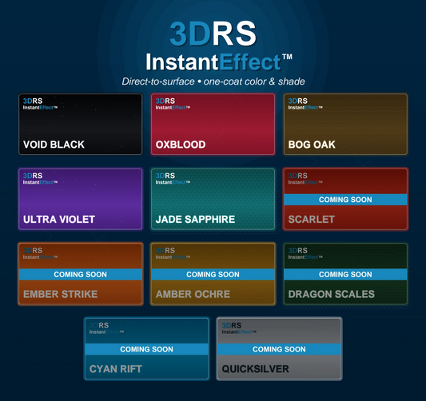Image resolution: width=426 pixels, height=401 pixels.
Task: Click the Scarlet card's Coming Soon banner
Action: [x=345, y=200]
